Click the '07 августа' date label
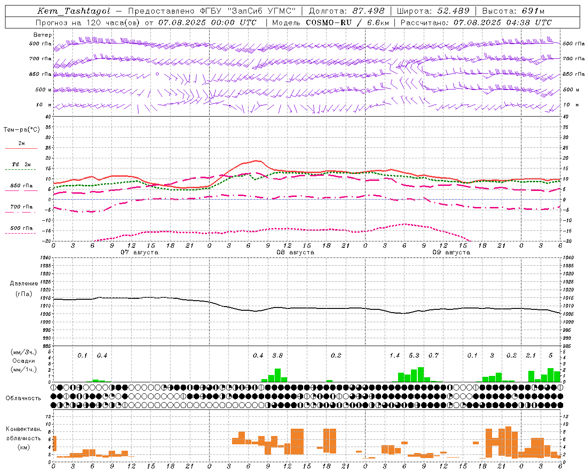 [x=139, y=252]
